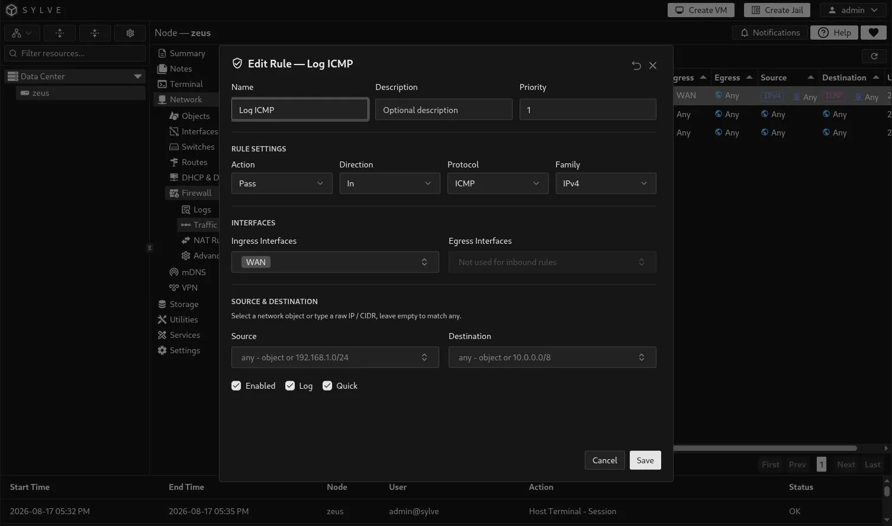This screenshot has width=892, height=526.
Task: Click the heart icon button
Action: tap(873, 33)
